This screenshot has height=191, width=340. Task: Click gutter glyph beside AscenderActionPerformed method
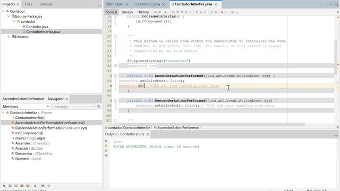pos(111,76)
